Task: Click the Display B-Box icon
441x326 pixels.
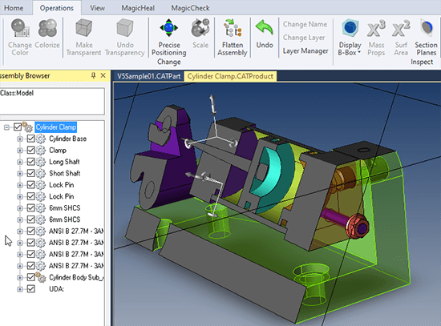Action: pos(350,28)
